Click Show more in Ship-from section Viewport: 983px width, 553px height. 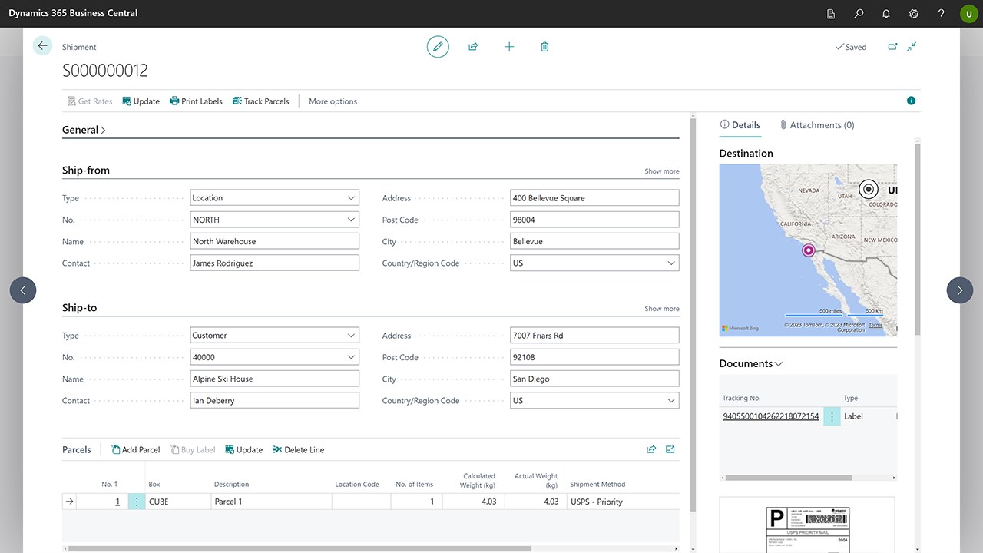(x=662, y=171)
